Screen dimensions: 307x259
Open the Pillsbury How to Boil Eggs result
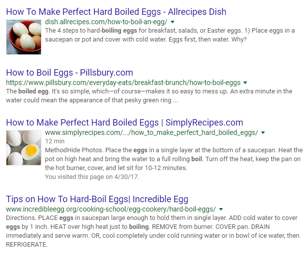[x=70, y=73]
